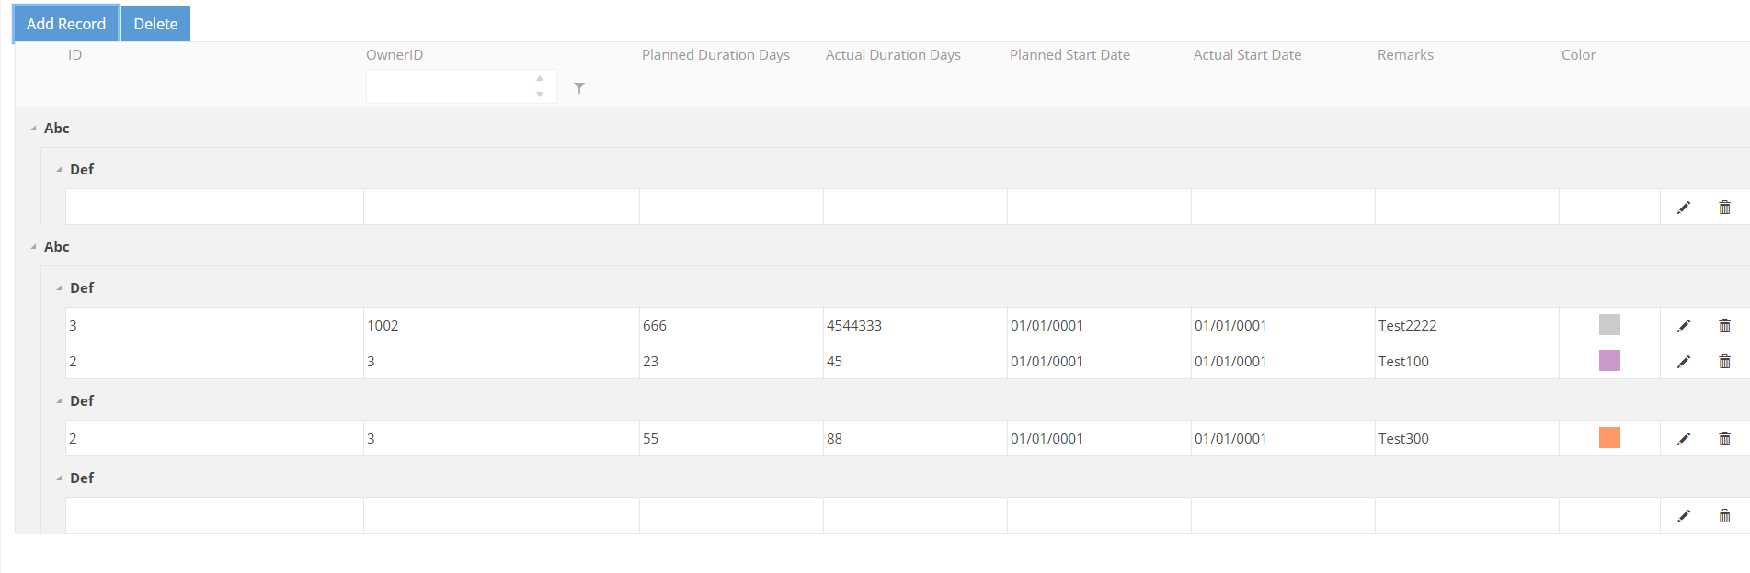Click the trash icon on the Test100 row
Screen dimensions: 1750x573
[1724, 362]
